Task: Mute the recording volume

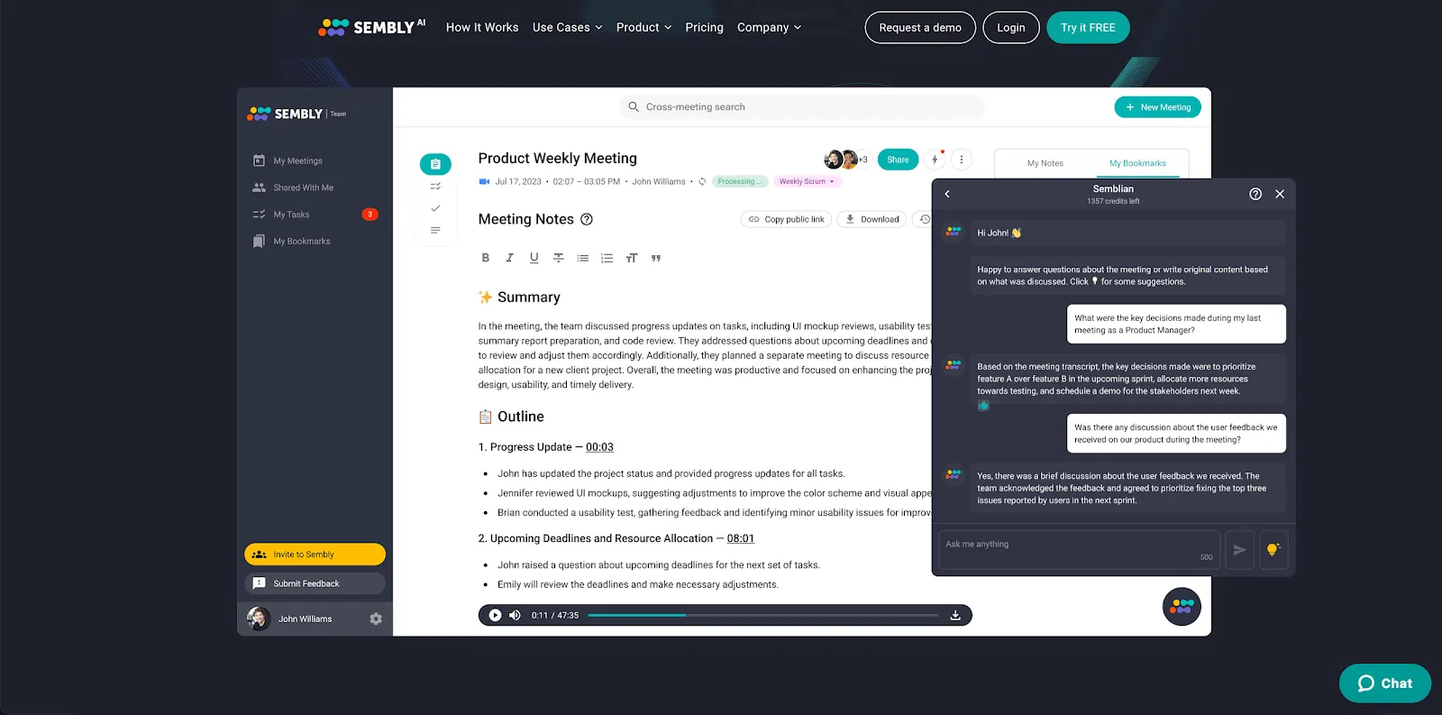Action: pyautogui.click(x=515, y=615)
